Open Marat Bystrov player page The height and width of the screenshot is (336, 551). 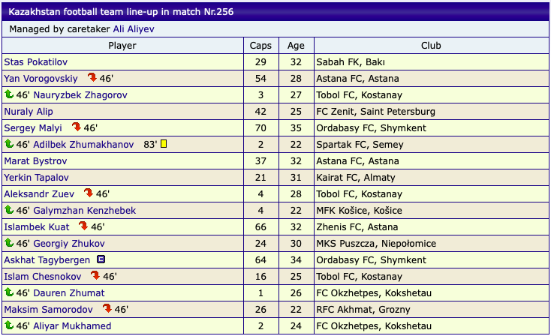tap(35, 161)
